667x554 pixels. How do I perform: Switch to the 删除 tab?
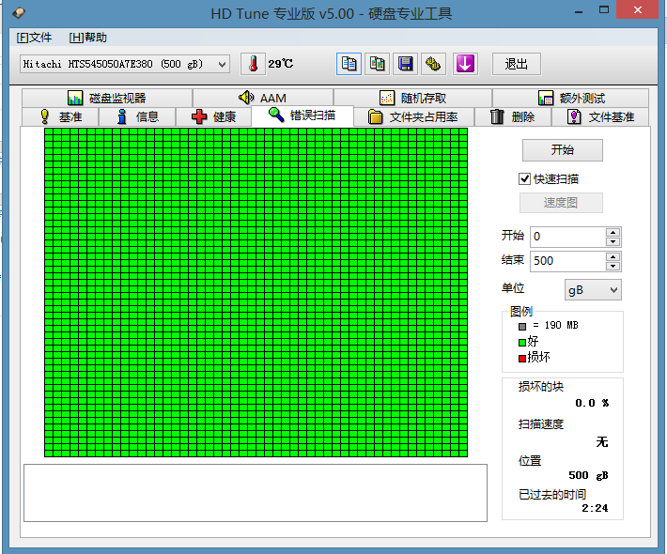point(513,117)
